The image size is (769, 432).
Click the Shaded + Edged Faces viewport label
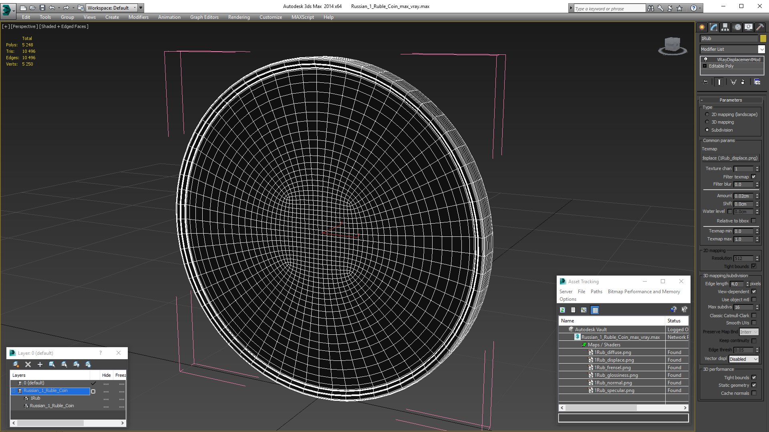[64, 26]
